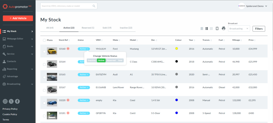Click the yellow colour swatch for Mustang
Image resolution: width=273 pixels, height=123 pixels.
point(176,49)
